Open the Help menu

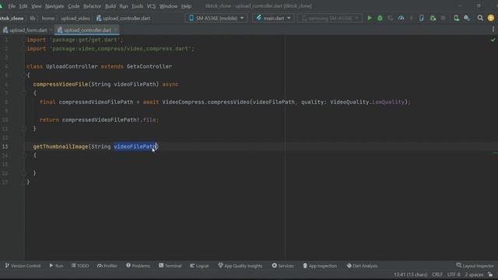186,6
